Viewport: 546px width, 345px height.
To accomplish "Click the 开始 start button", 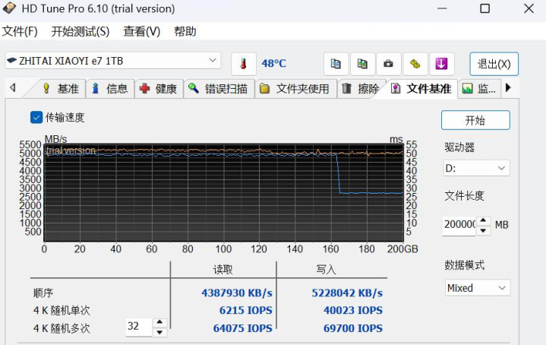I will pos(475,120).
